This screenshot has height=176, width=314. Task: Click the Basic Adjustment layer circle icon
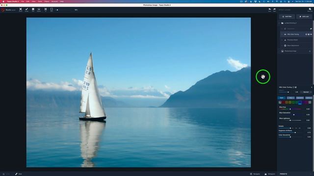point(285,45)
